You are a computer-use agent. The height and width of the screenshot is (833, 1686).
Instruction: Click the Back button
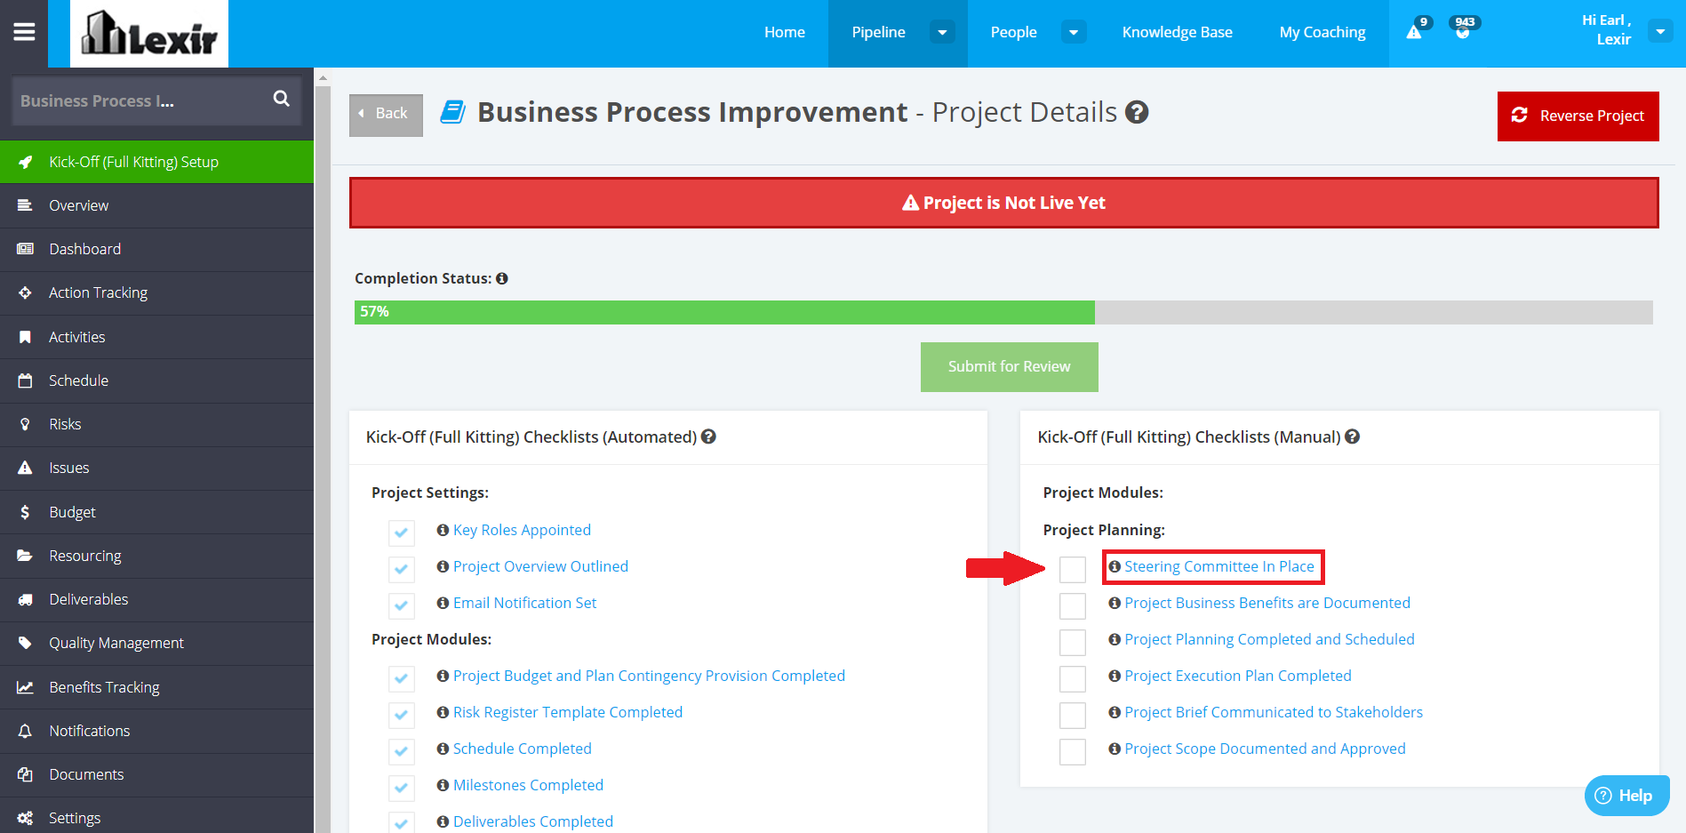click(x=386, y=115)
